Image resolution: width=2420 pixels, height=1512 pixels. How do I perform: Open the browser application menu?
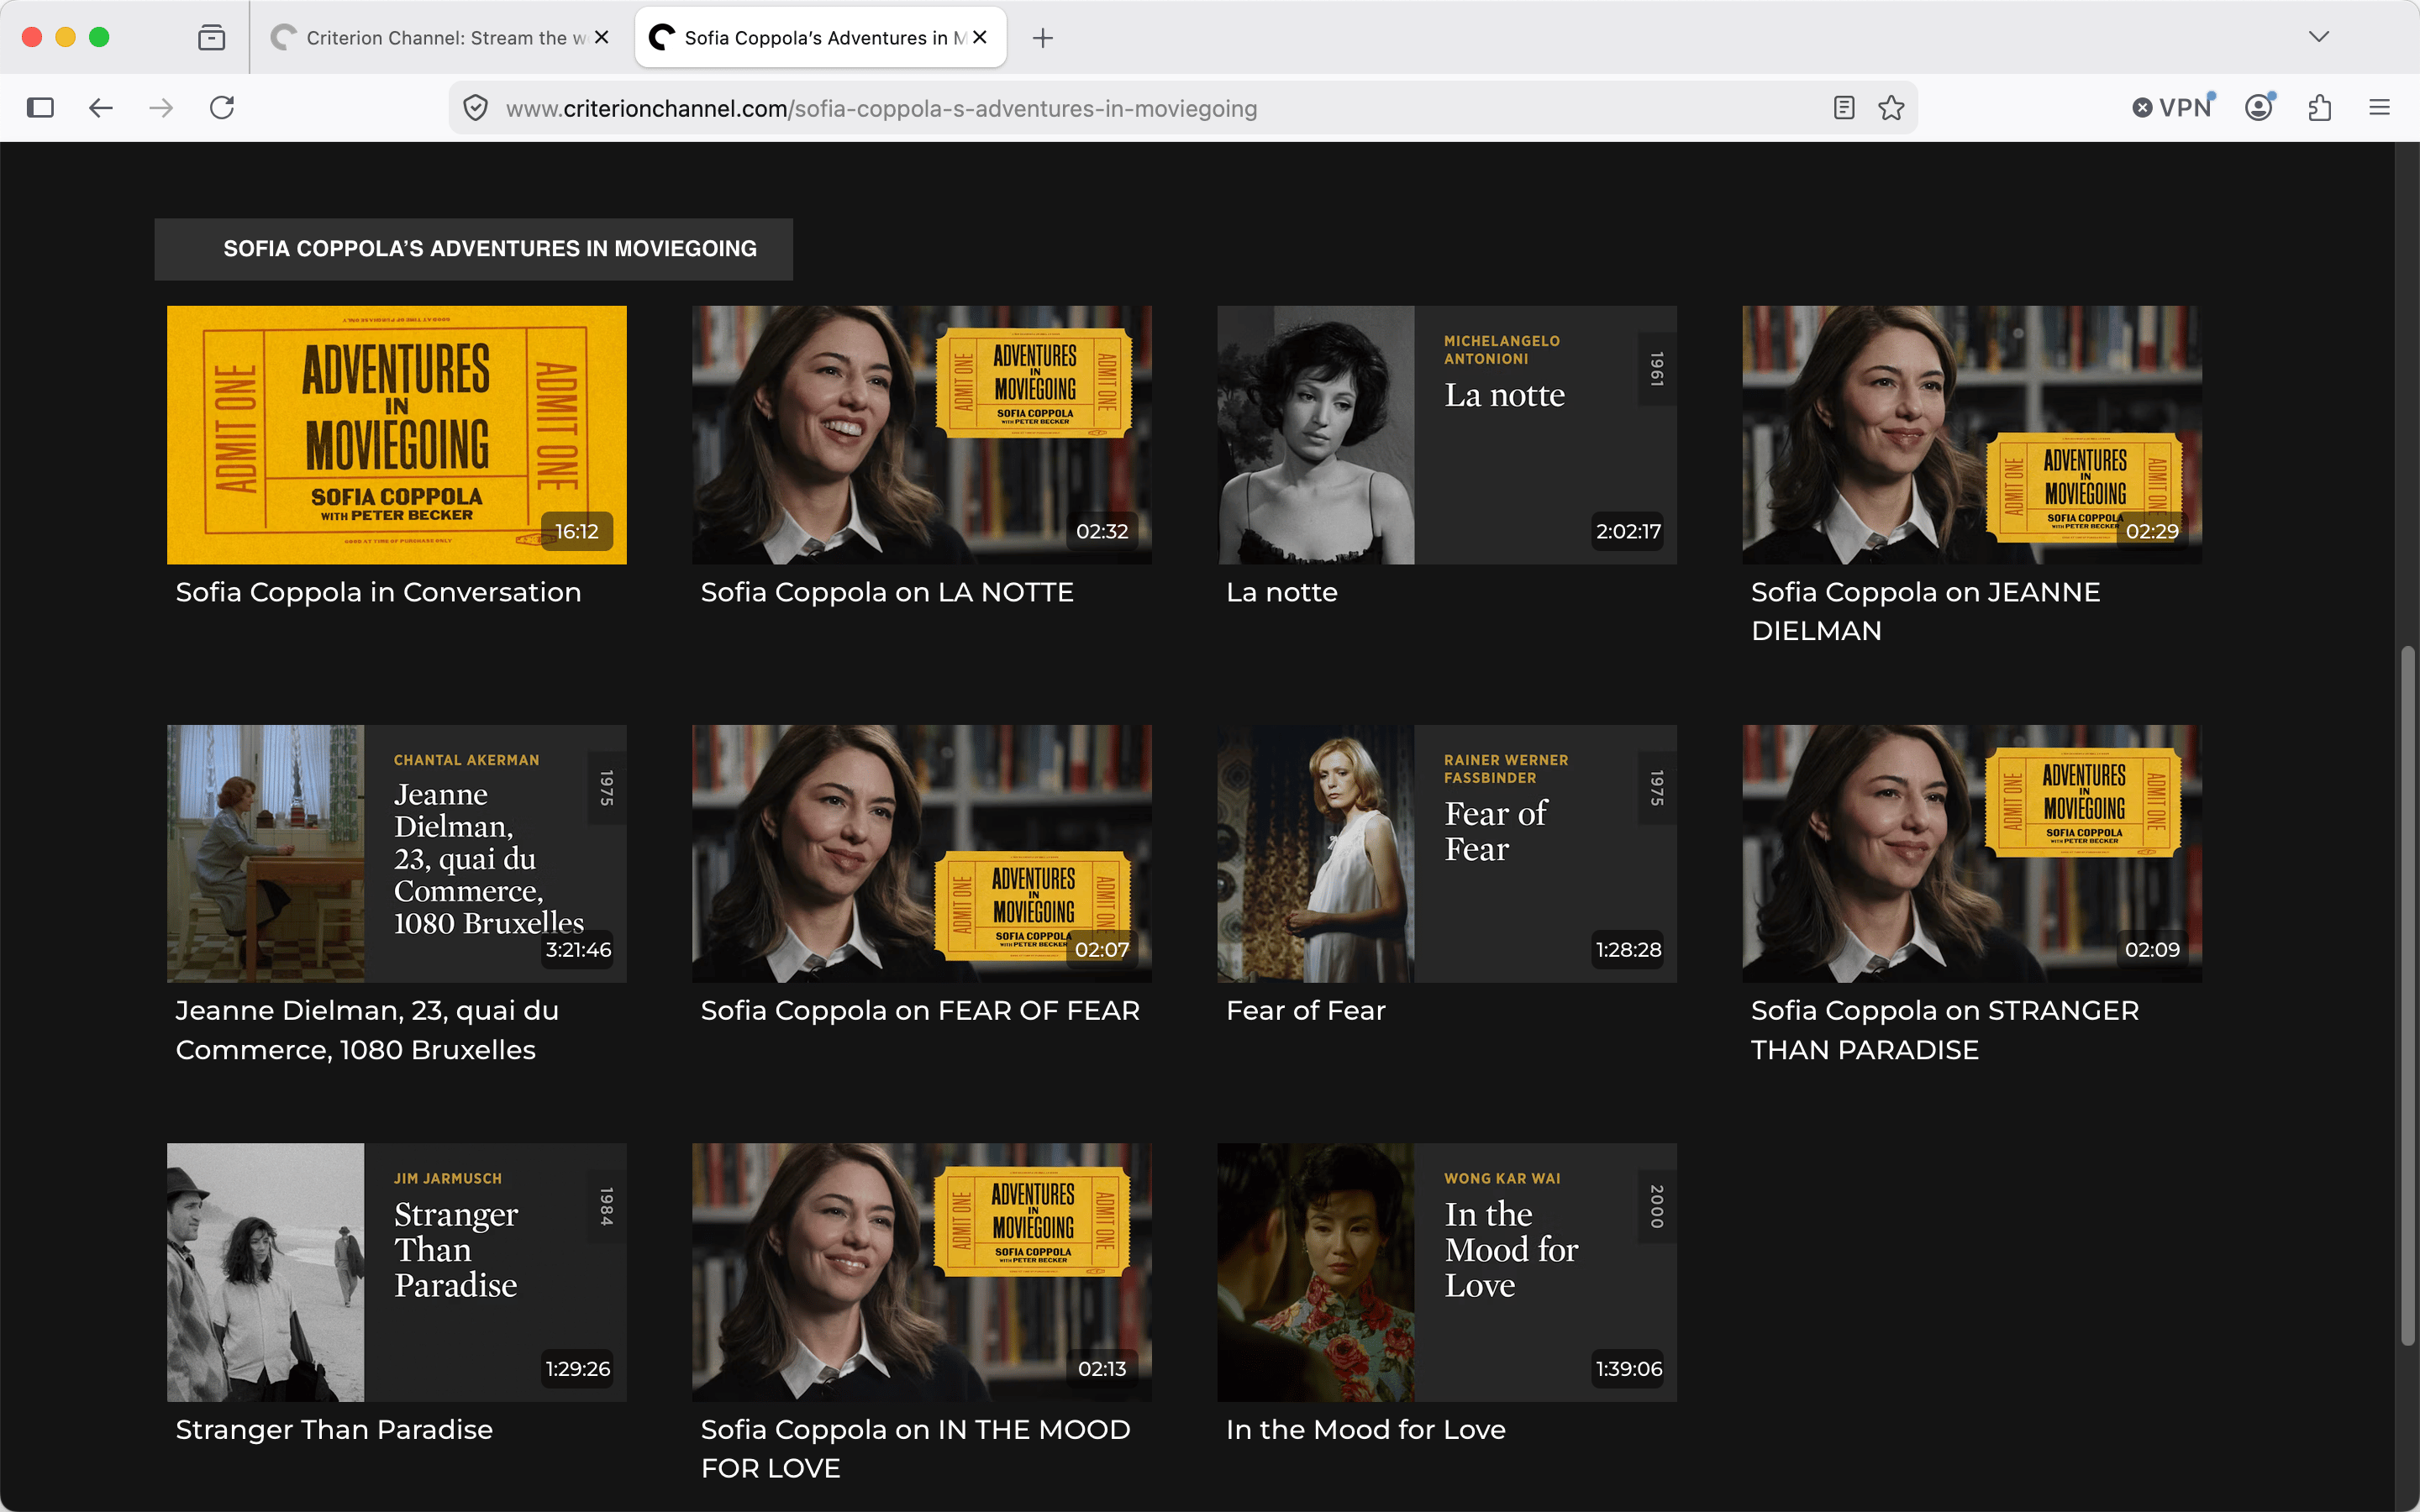(2380, 108)
